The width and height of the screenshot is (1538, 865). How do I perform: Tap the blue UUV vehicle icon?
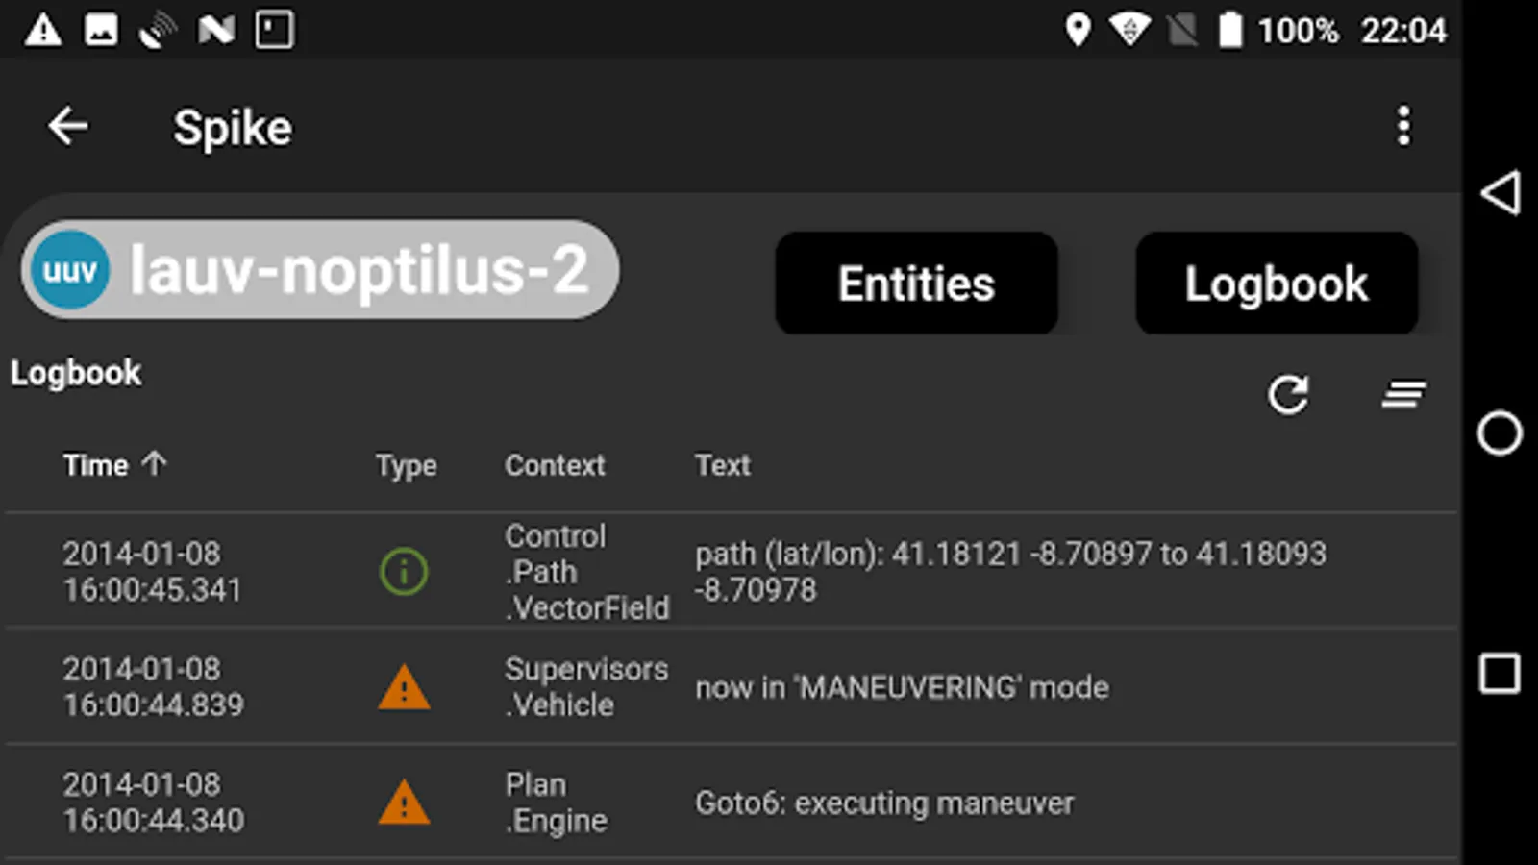[x=69, y=270]
